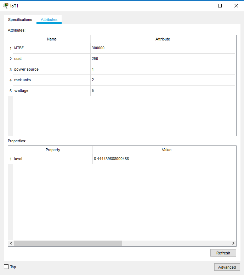Viewport: 244px width, 275px height.
Task: Click the Refresh button
Action: [223, 253]
